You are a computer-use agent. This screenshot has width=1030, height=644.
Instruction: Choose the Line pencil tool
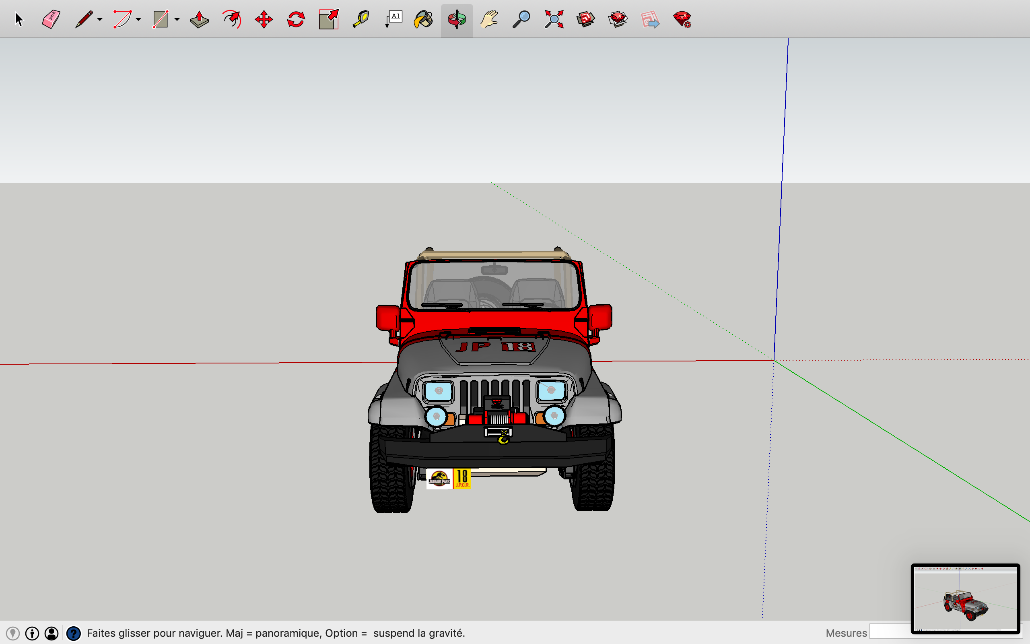84,20
